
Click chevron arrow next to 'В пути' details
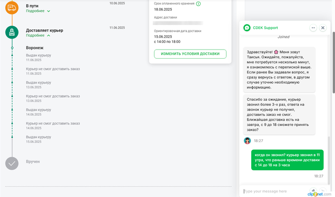pyautogui.click(x=49, y=10)
